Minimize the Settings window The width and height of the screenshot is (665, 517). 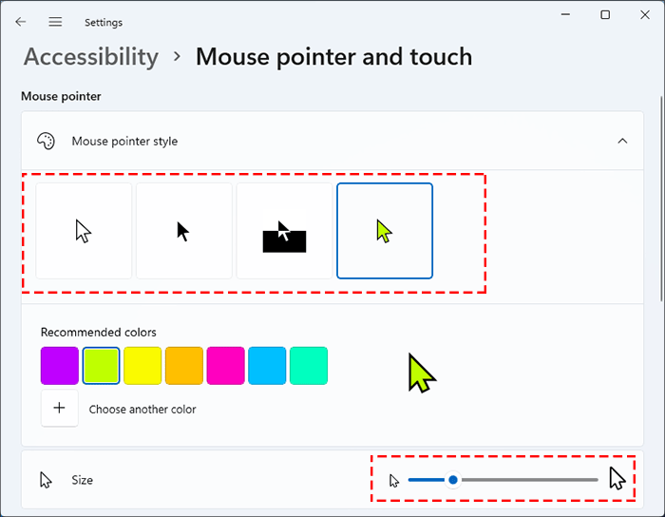tap(565, 15)
